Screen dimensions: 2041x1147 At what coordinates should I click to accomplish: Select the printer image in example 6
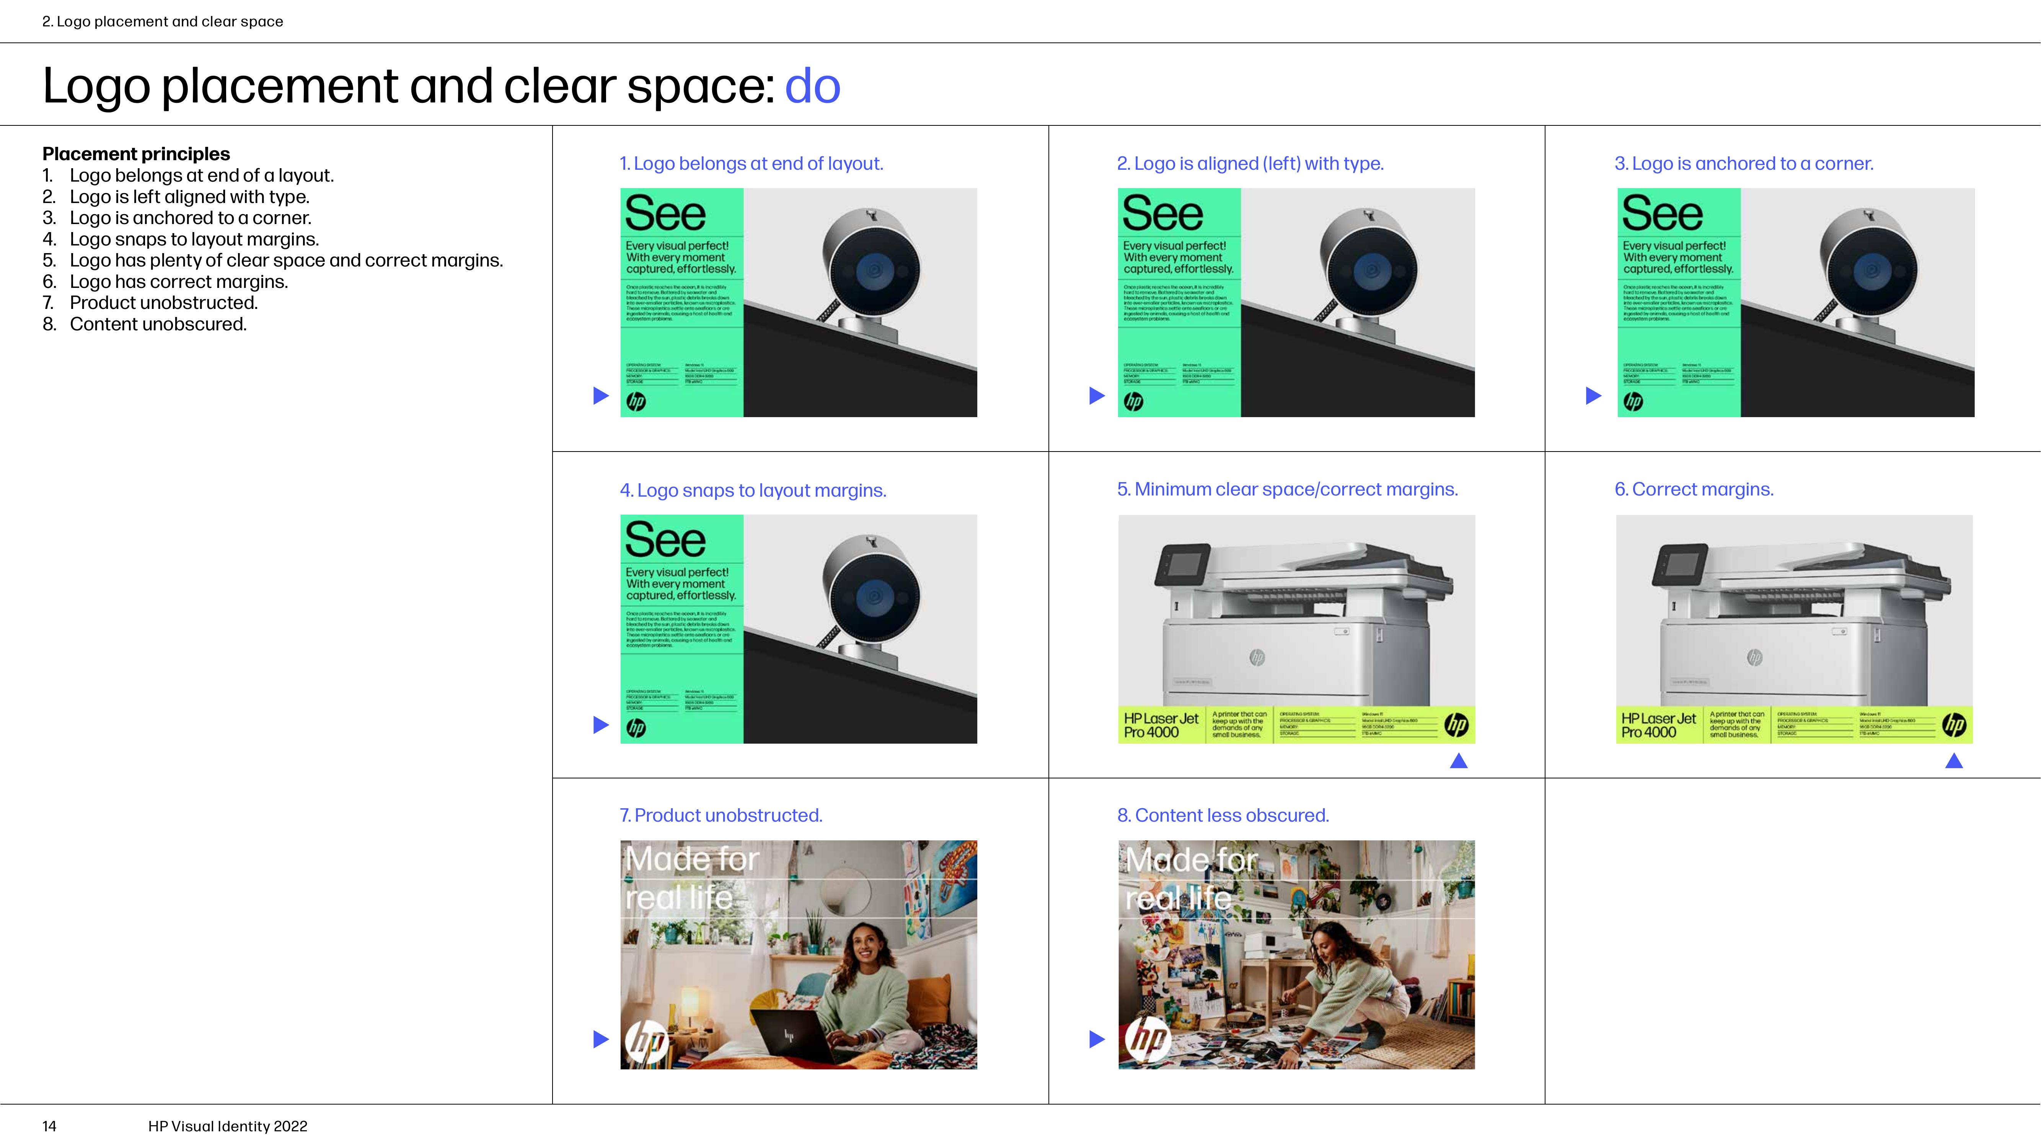pos(1795,610)
